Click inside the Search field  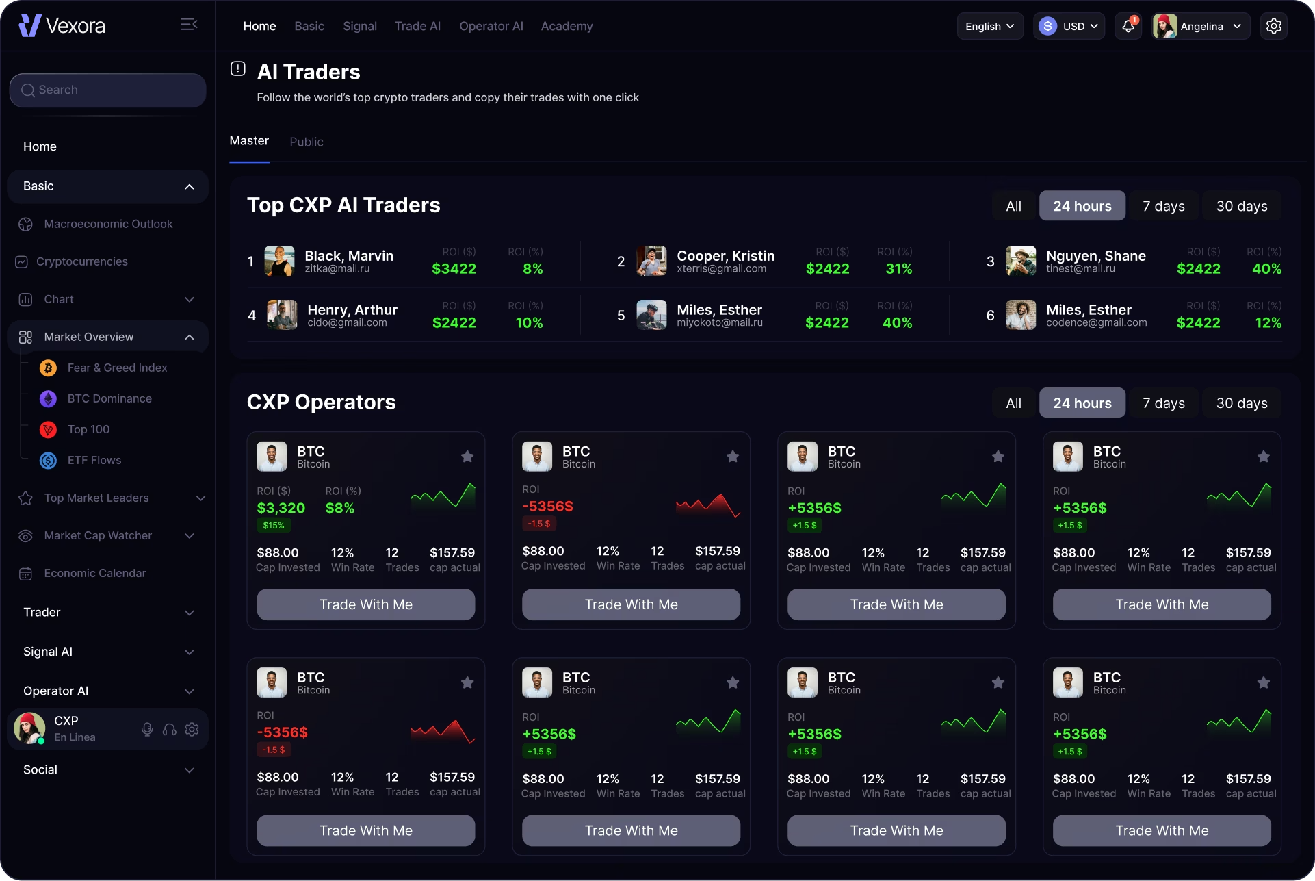pos(107,90)
